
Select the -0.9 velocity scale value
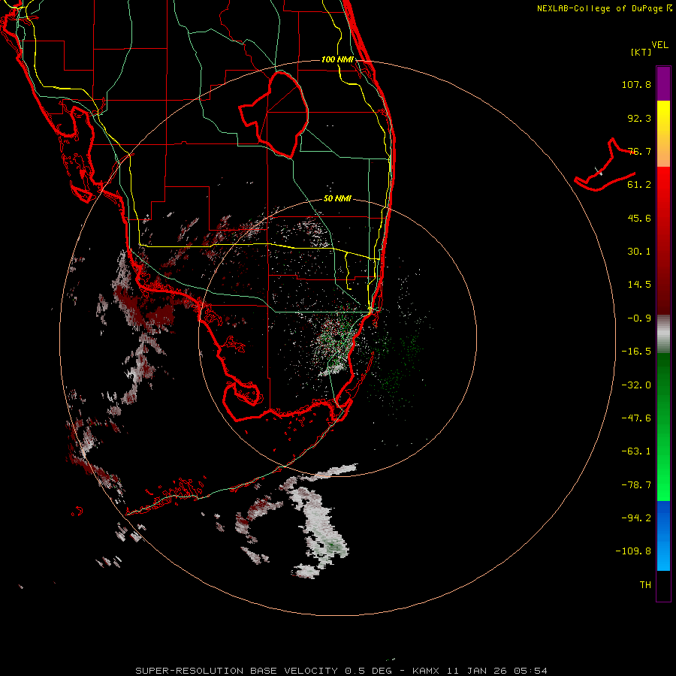pyautogui.click(x=639, y=318)
